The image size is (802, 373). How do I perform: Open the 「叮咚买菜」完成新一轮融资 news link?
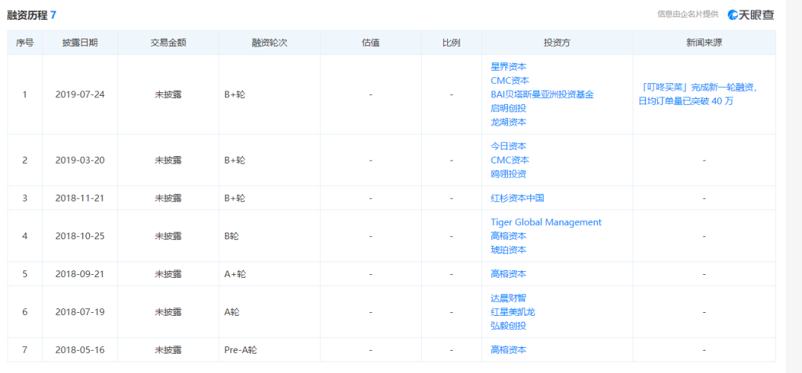699,94
